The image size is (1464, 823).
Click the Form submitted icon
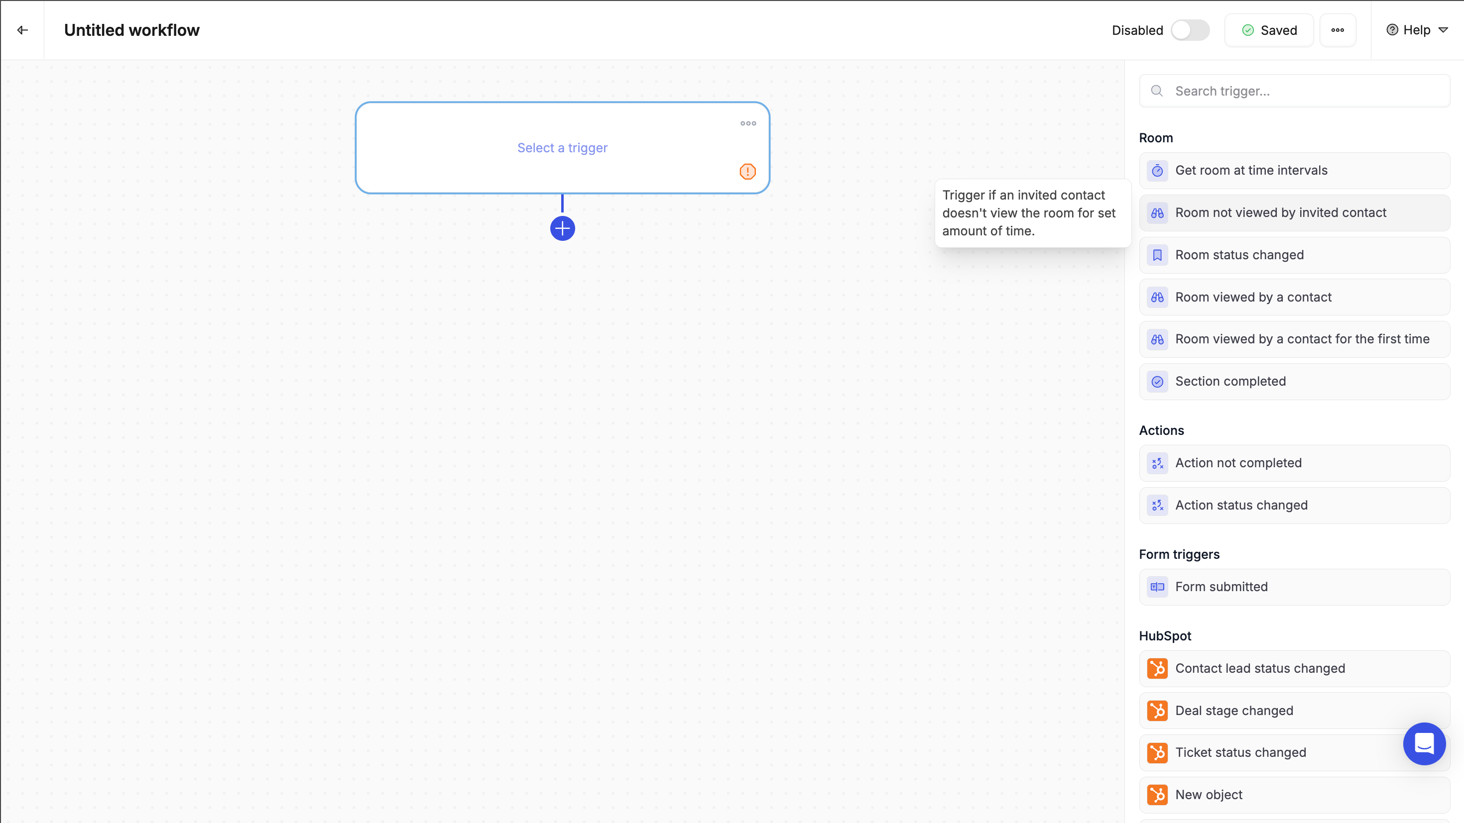(1157, 587)
